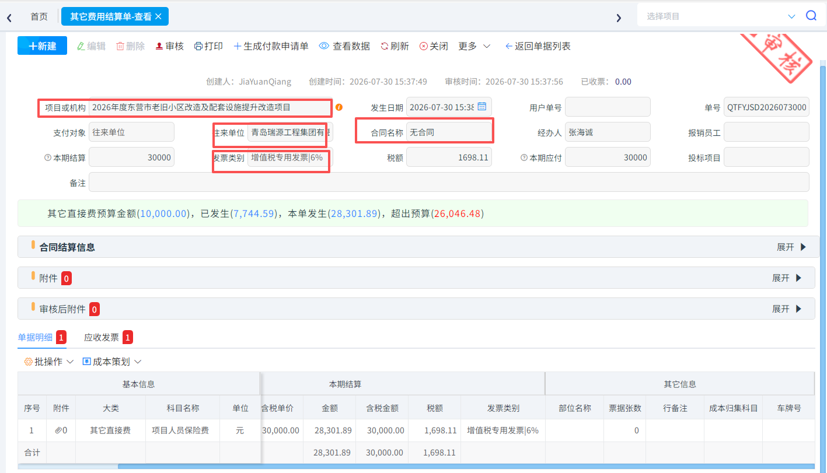Click the 其它直接费 cell in row 1
The width and height of the screenshot is (827, 473).
pos(110,430)
